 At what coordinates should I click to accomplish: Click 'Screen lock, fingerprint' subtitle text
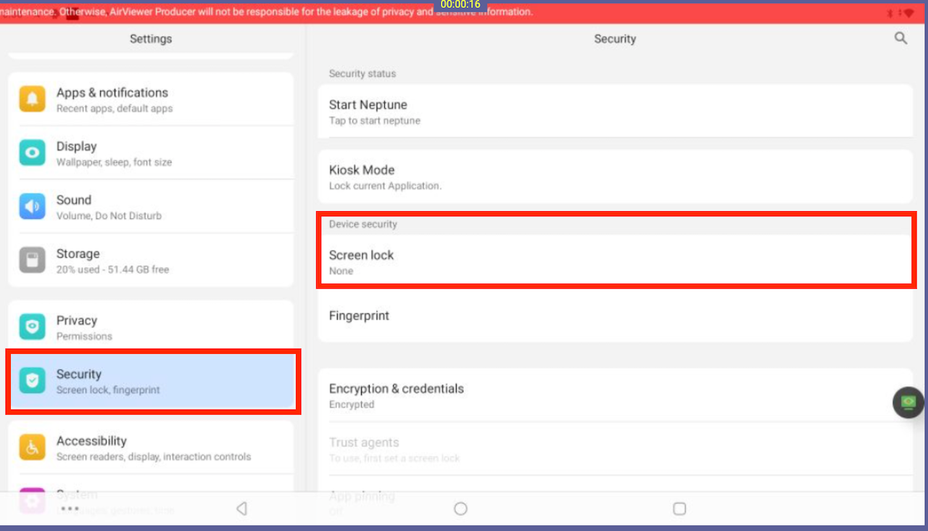click(109, 390)
